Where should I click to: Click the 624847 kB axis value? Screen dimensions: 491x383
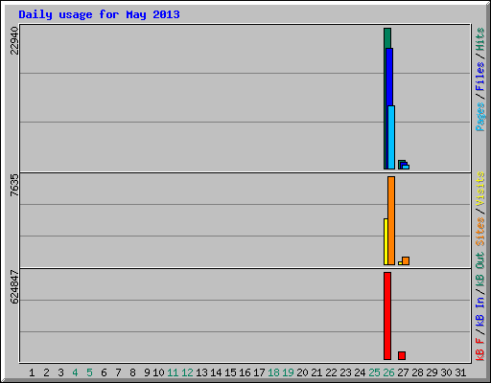pyautogui.click(x=14, y=286)
